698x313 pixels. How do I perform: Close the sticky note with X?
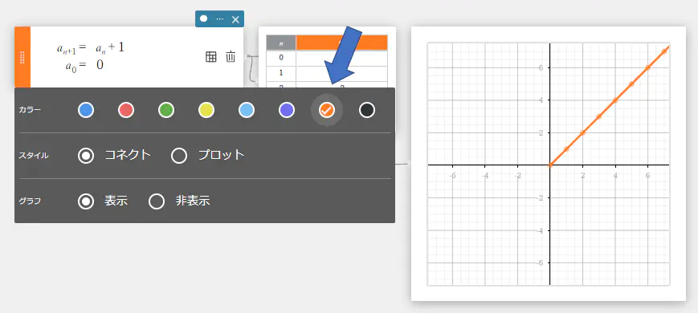[x=236, y=19]
